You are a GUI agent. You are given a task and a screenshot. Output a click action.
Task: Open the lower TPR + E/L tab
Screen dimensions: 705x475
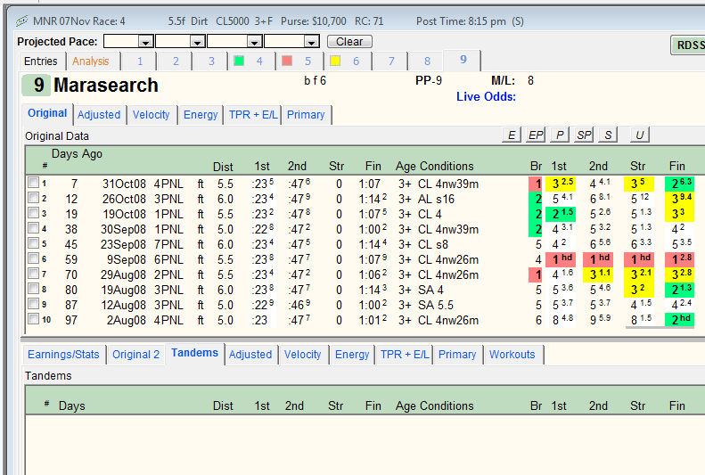click(405, 355)
